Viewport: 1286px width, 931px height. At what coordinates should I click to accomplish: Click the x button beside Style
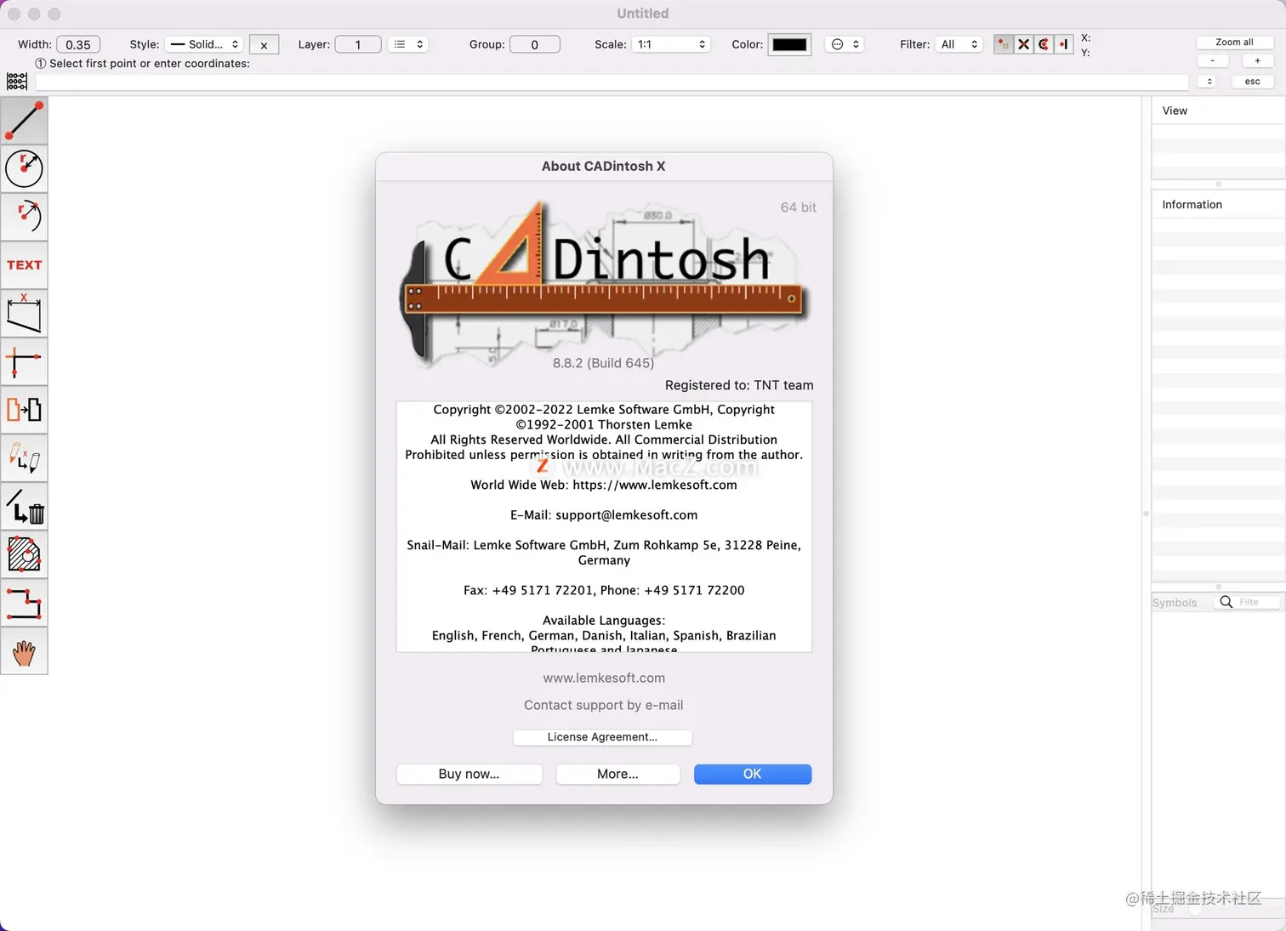pyautogui.click(x=264, y=45)
